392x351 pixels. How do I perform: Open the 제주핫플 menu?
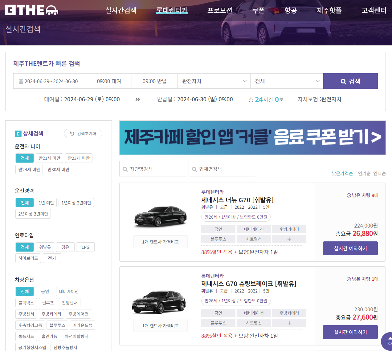329,10
